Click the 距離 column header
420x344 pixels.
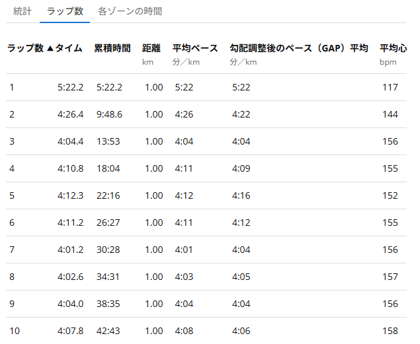pos(151,49)
